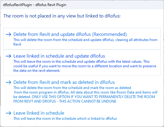Viewport: 164px width, 127px height.
Task: Choose Delete from Revit and update dRofus (Recommended)
Action: tap(82, 39)
